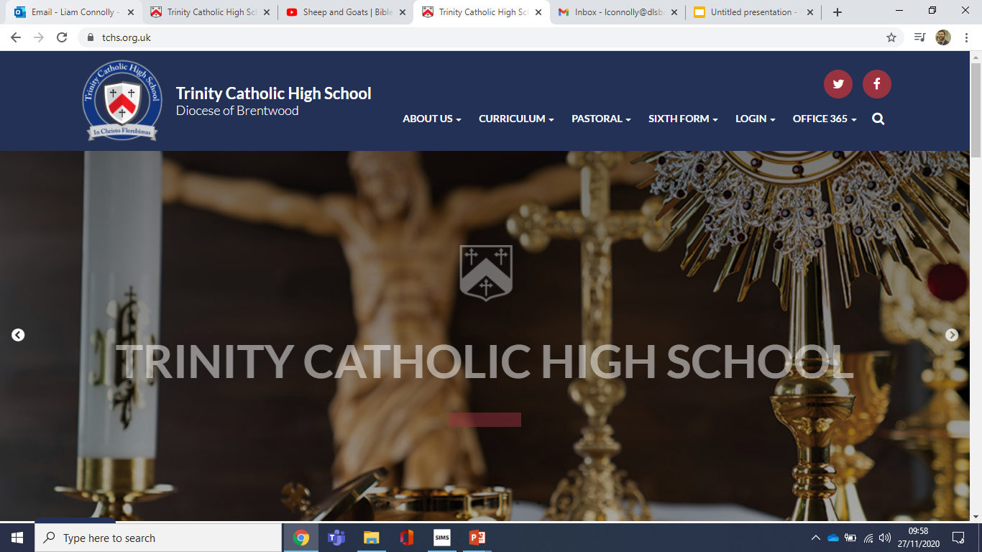Click the Trinity Catholic High School crest logo
The image size is (982, 552).
click(x=122, y=100)
